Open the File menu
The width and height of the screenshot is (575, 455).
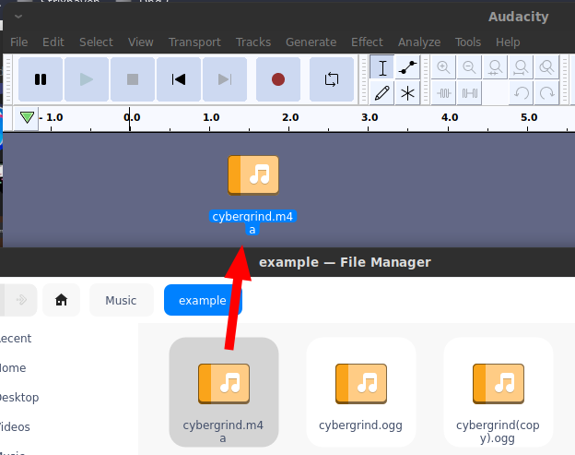point(18,42)
